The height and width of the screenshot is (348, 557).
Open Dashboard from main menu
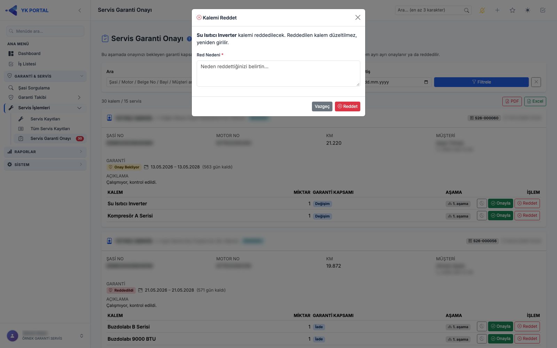[x=45, y=54]
